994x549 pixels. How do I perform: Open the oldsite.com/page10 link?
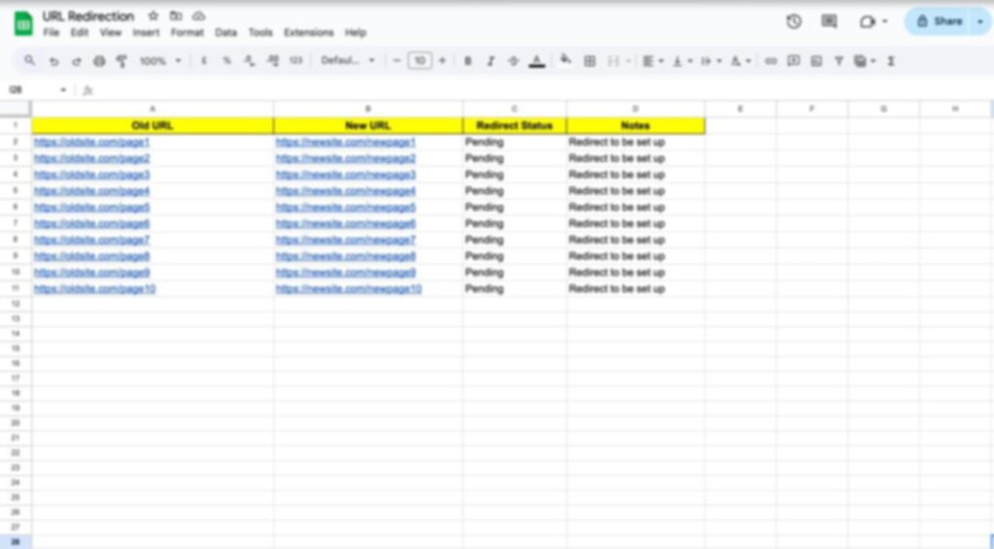94,289
